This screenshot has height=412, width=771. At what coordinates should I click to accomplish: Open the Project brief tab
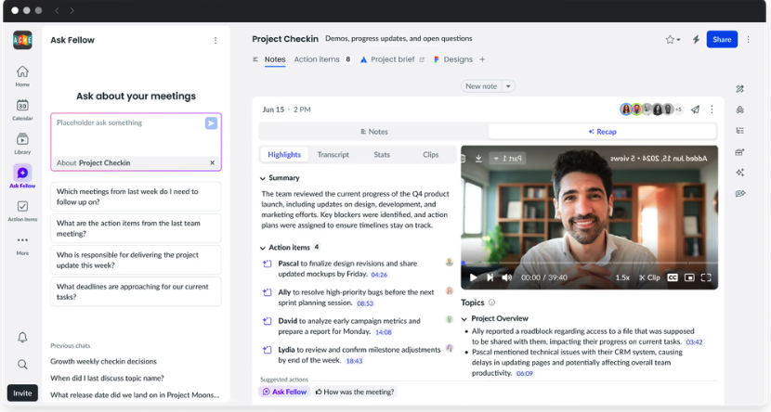pyautogui.click(x=392, y=59)
